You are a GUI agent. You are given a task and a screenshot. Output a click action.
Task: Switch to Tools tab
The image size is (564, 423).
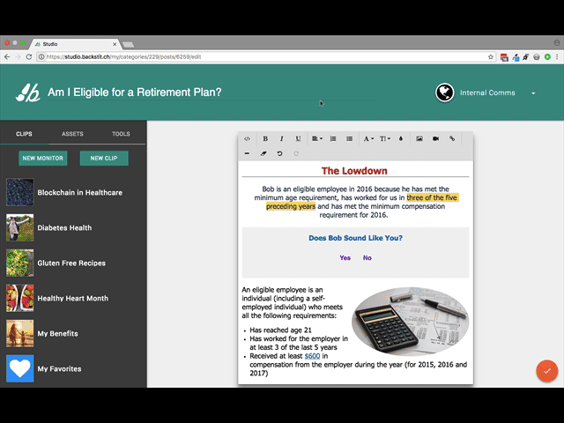tap(121, 134)
